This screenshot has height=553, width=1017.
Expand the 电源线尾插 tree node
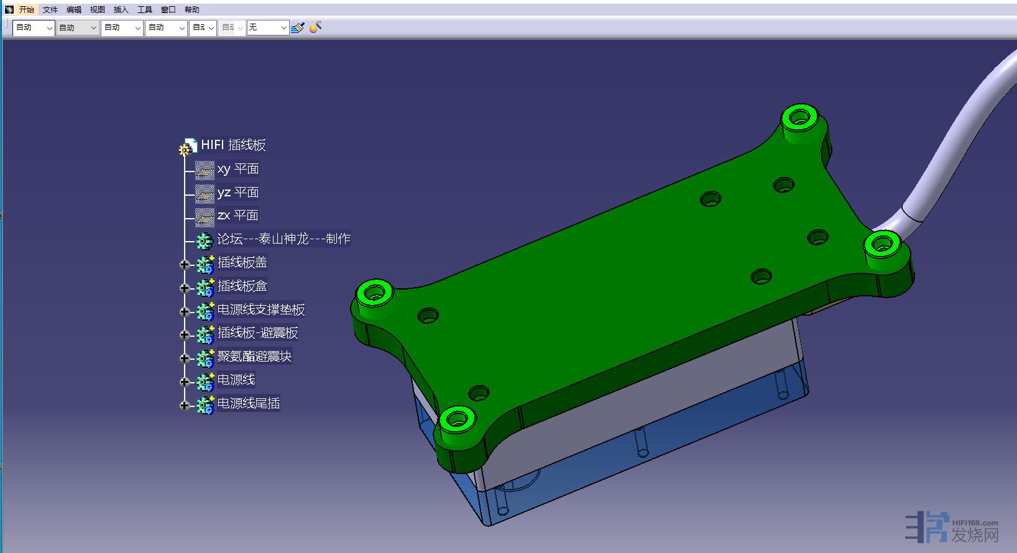tap(184, 405)
